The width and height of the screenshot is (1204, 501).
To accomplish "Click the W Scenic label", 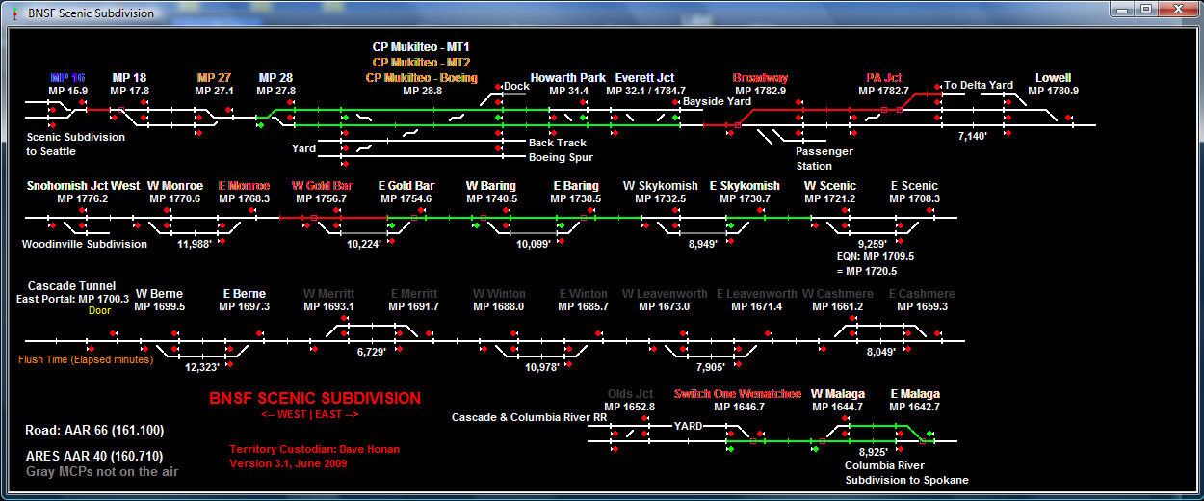I will click(830, 186).
